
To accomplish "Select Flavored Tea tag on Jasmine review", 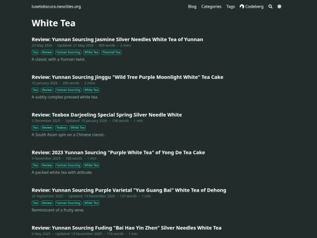I will pos(111,52).
